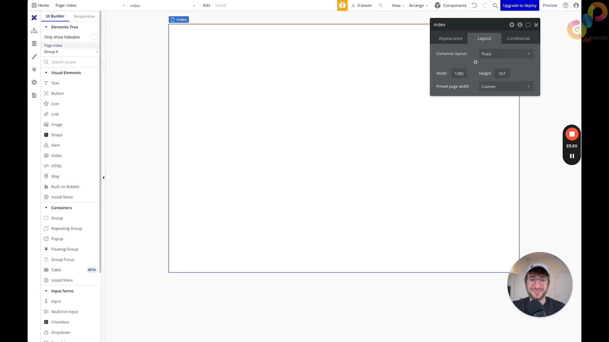Open the Arrange menu
This screenshot has width=609, height=342.
(419, 5)
